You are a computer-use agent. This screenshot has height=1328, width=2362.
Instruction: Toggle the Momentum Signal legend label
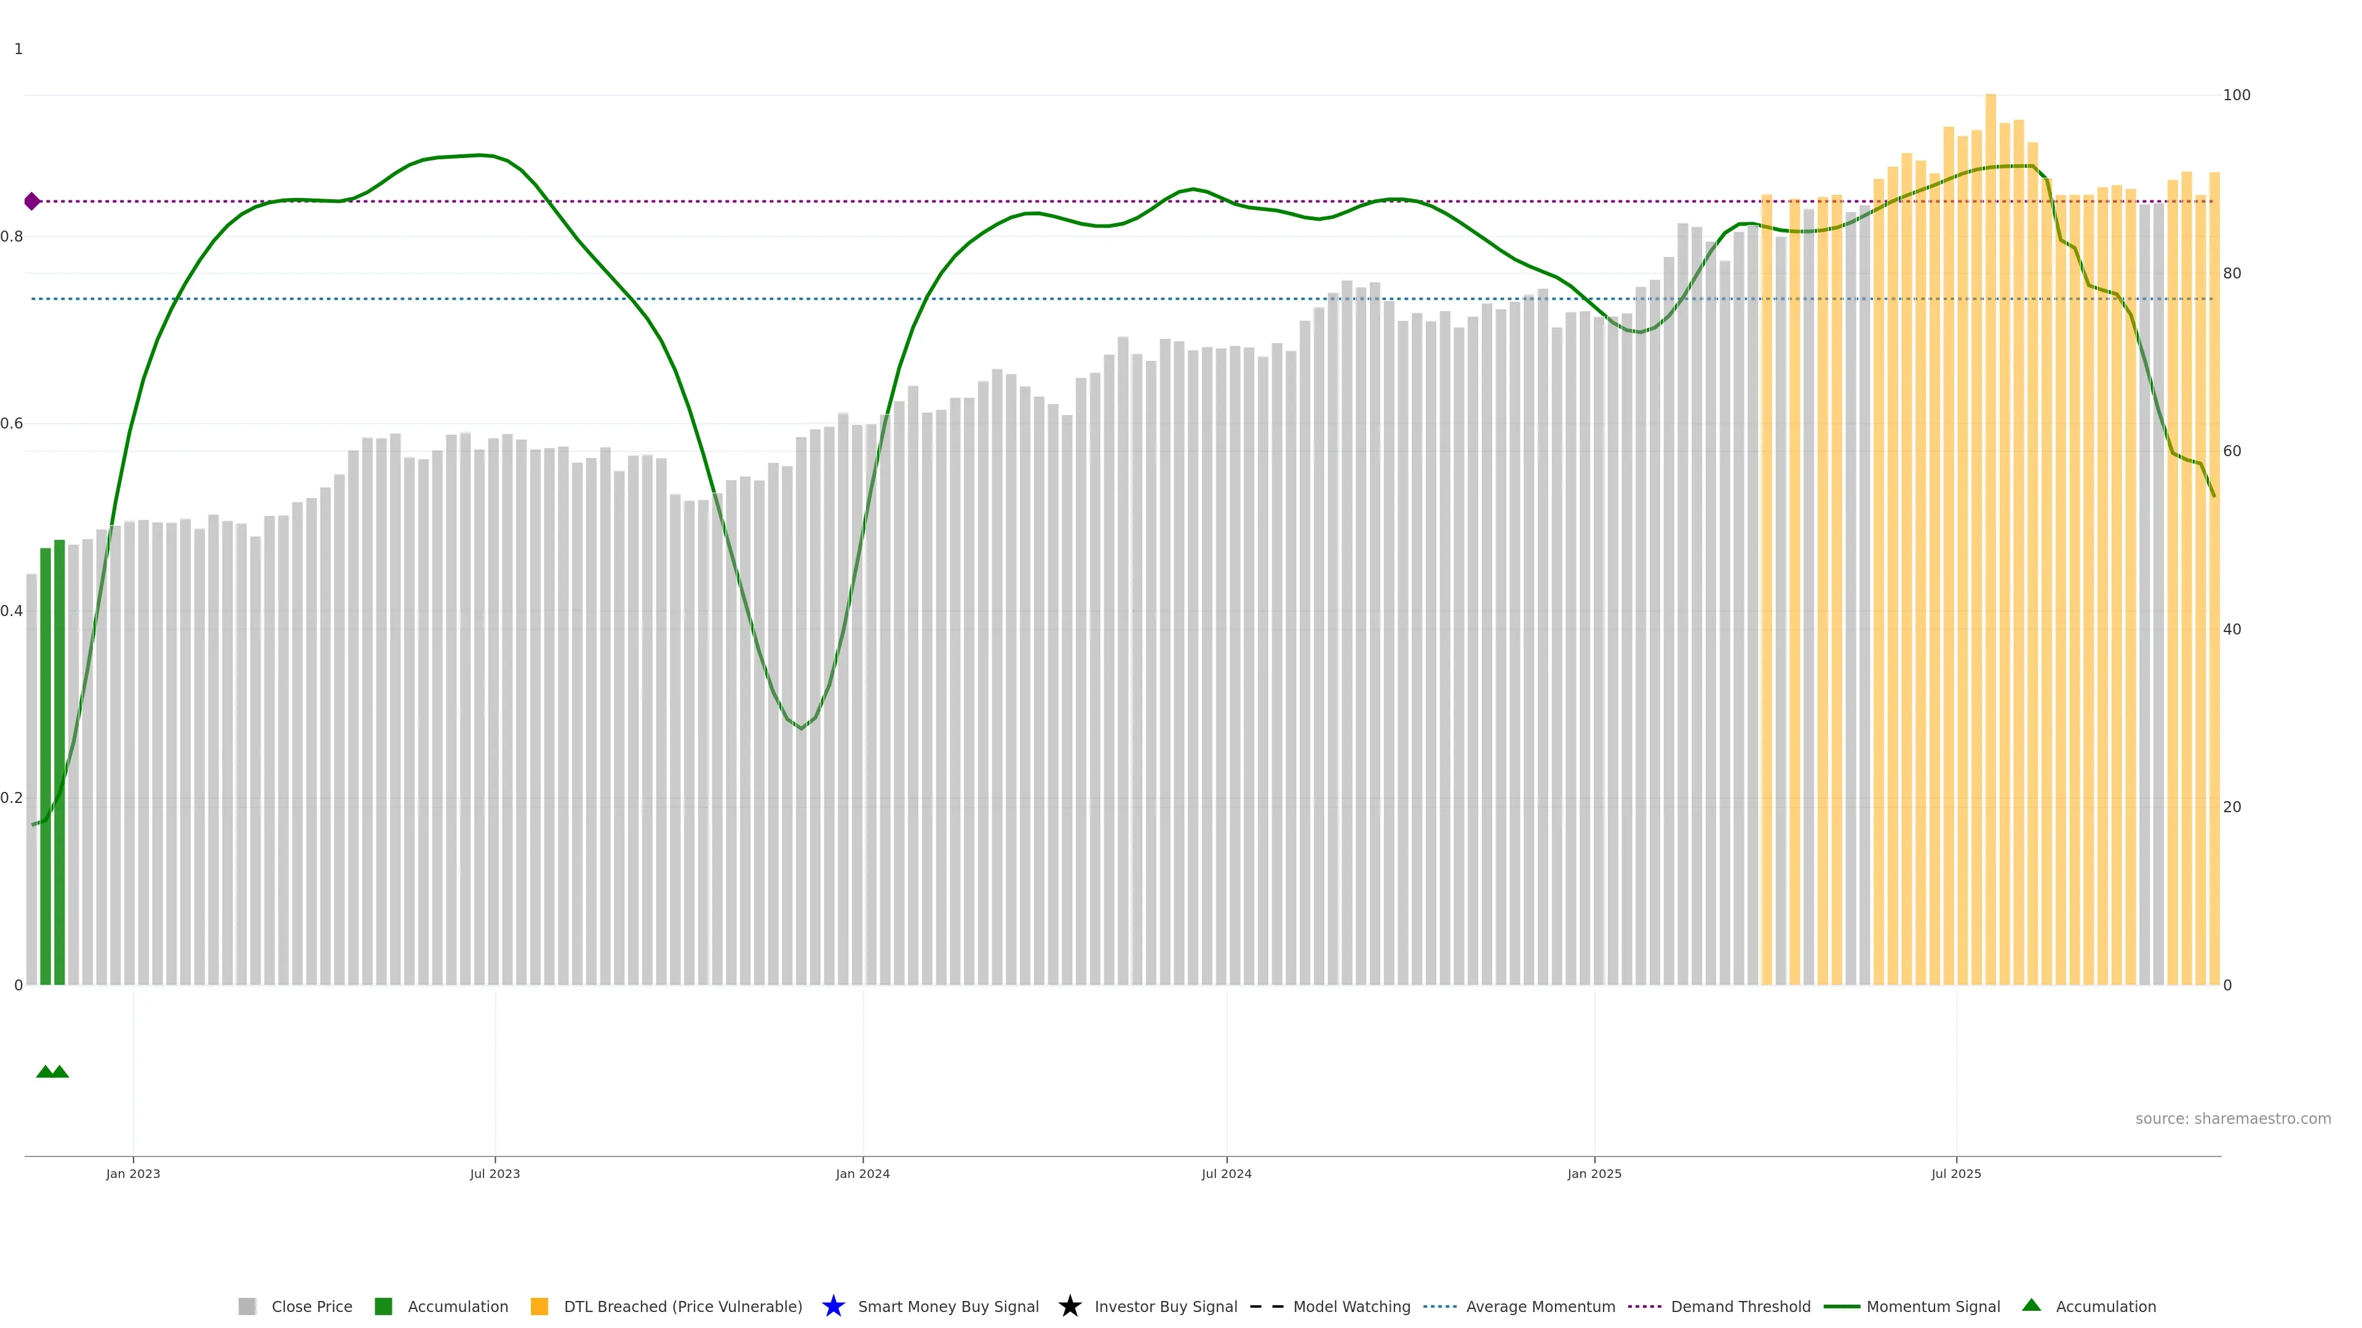tap(1933, 1307)
